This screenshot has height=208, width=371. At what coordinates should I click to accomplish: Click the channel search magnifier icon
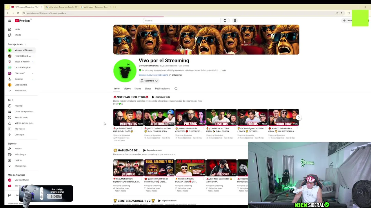point(176,89)
